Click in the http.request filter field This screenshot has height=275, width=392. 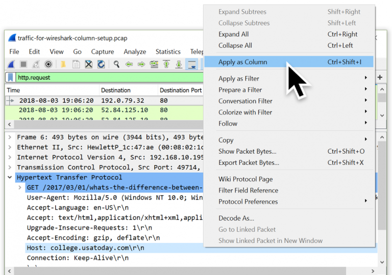(102, 77)
